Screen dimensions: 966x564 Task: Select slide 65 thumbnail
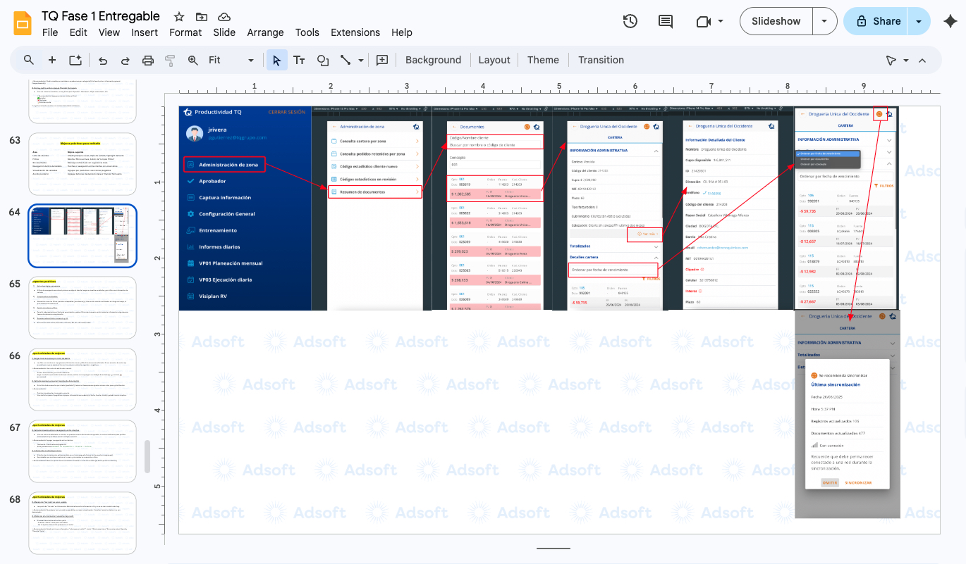tap(82, 308)
